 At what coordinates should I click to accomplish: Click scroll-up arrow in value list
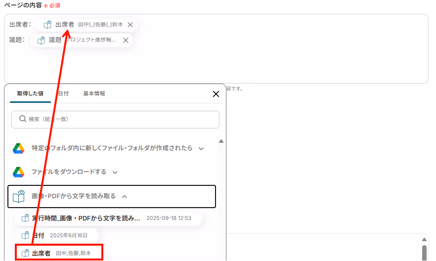[221, 141]
